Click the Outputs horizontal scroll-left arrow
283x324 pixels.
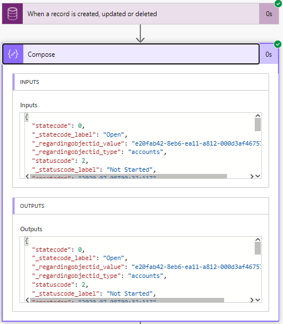[x=27, y=300]
